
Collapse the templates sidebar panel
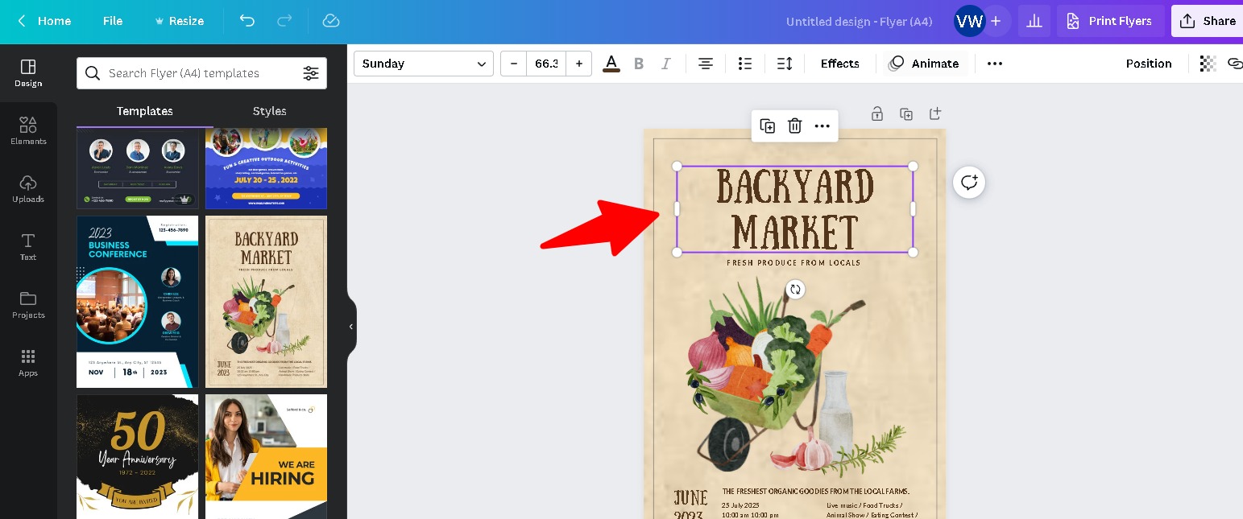pos(351,327)
